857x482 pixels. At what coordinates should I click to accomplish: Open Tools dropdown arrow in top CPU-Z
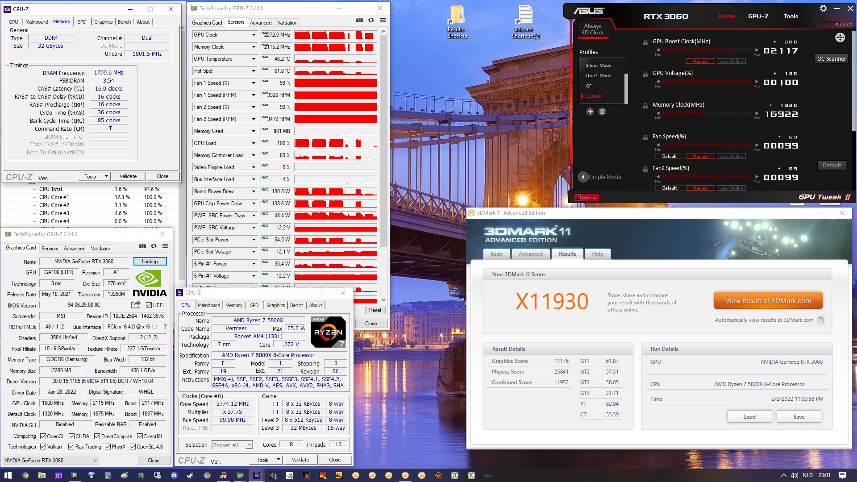click(106, 176)
